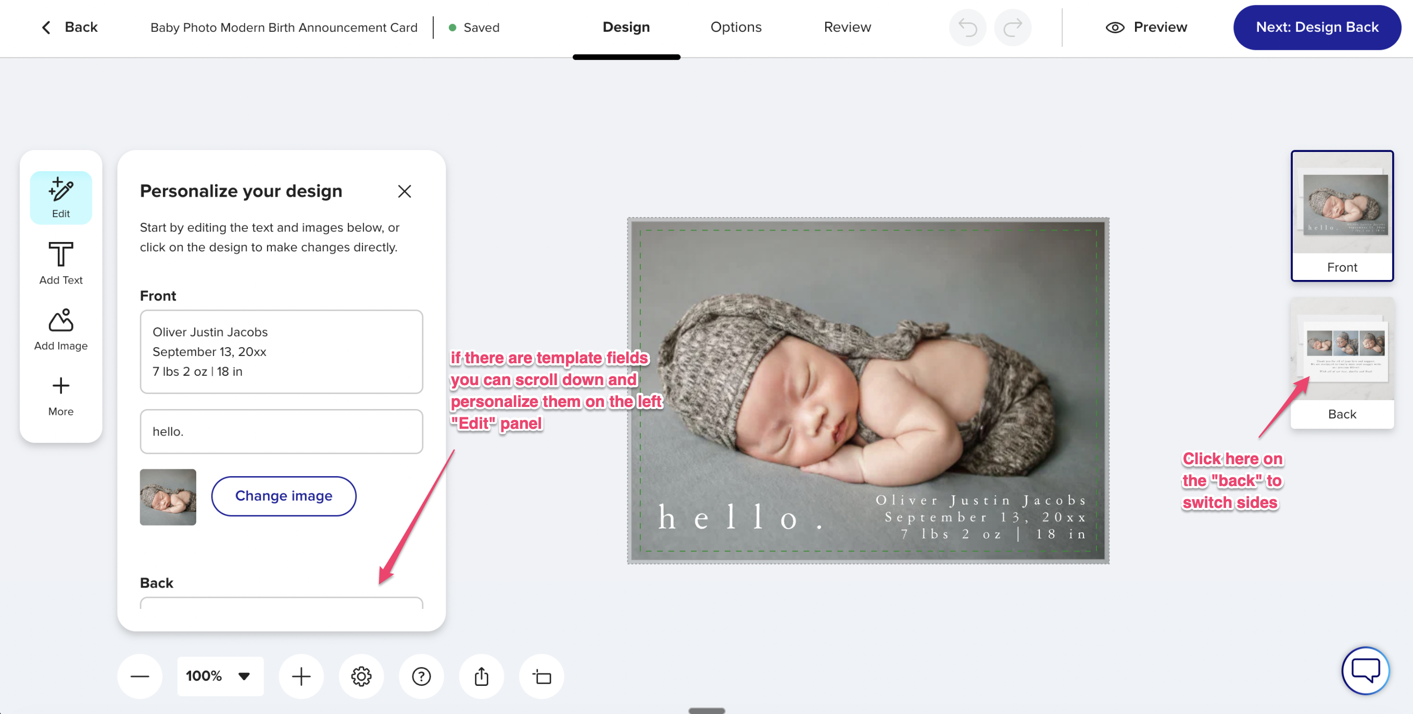Click the crop/resize icon in bottom toolbar
Image resolution: width=1413 pixels, height=714 pixels.
coord(541,676)
